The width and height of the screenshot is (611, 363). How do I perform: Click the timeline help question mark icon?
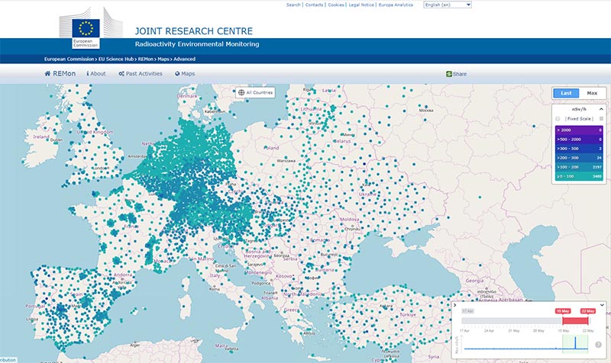[x=598, y=345]
